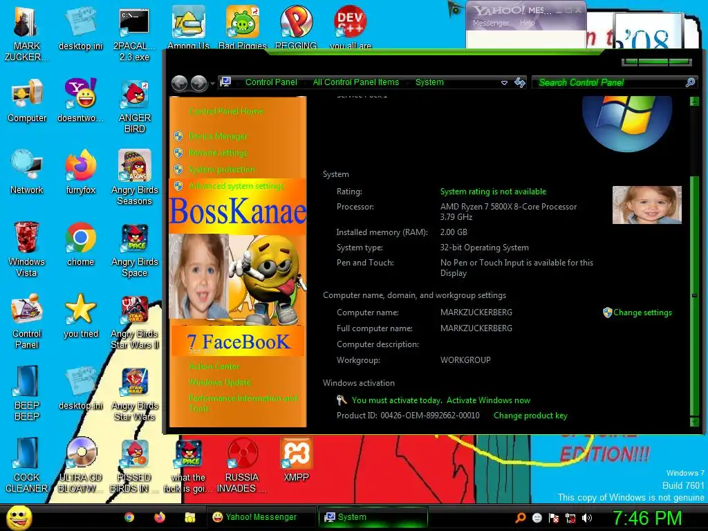708x531 pixels.
Task: Launch the furryfox Firefox shortcut
Action: coord(80,172)
